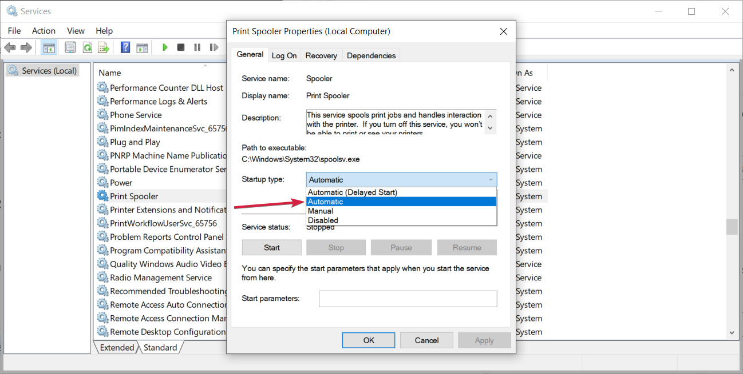Screen dimensions: 743x374
Task: Click the Description box scroll-down arrow
Action: [489, 128]
